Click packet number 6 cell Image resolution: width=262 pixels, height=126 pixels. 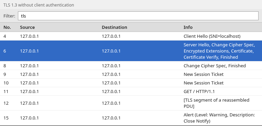(x=5, y=51)
